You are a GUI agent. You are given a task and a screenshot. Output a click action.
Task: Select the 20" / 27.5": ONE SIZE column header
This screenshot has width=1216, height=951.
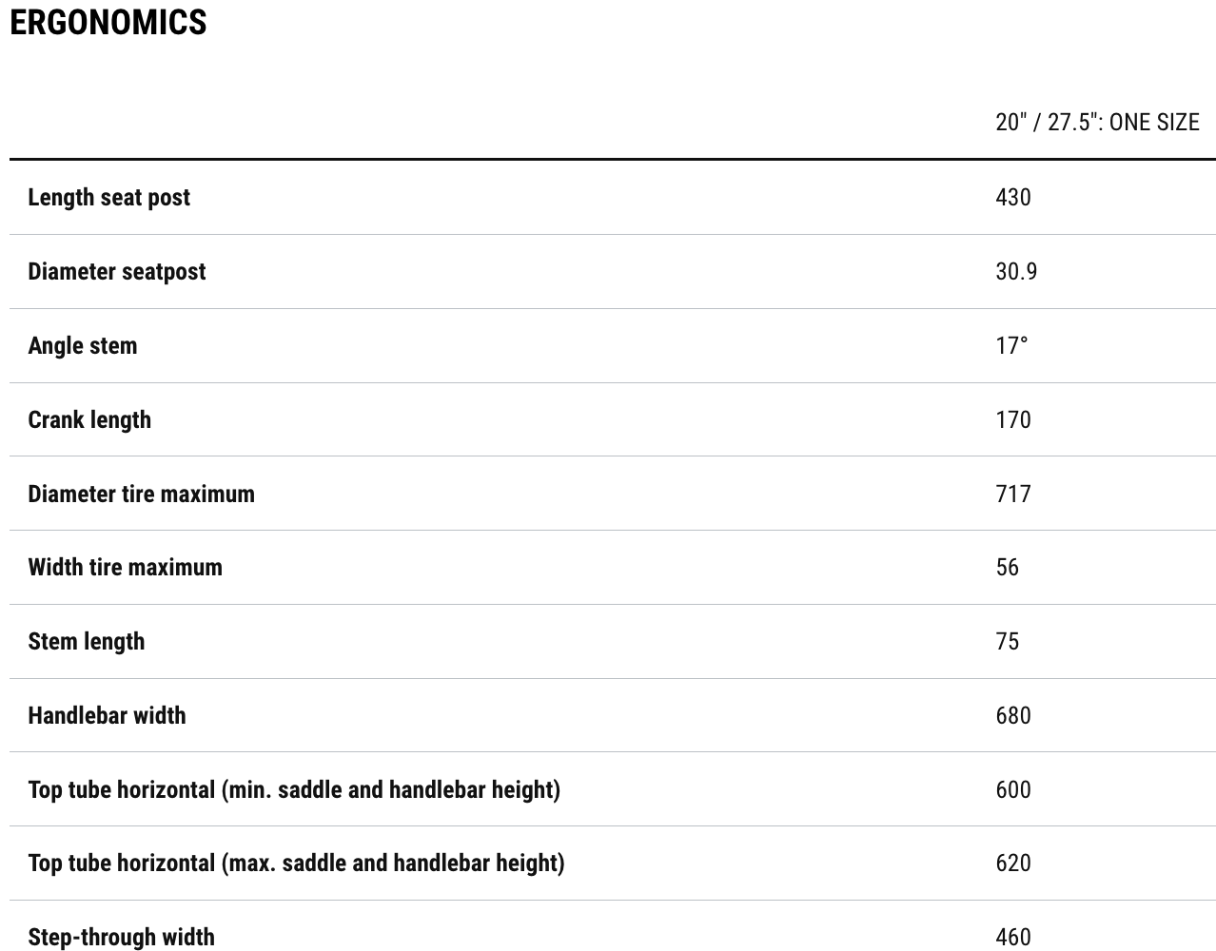pos(1097,122)
